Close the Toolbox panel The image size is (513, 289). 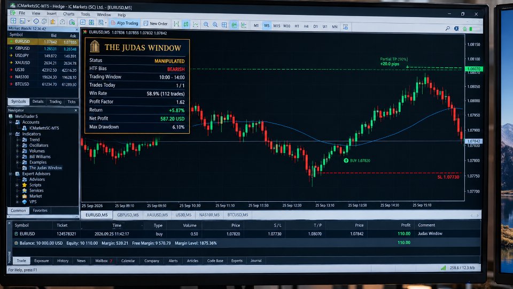(9, 223)
